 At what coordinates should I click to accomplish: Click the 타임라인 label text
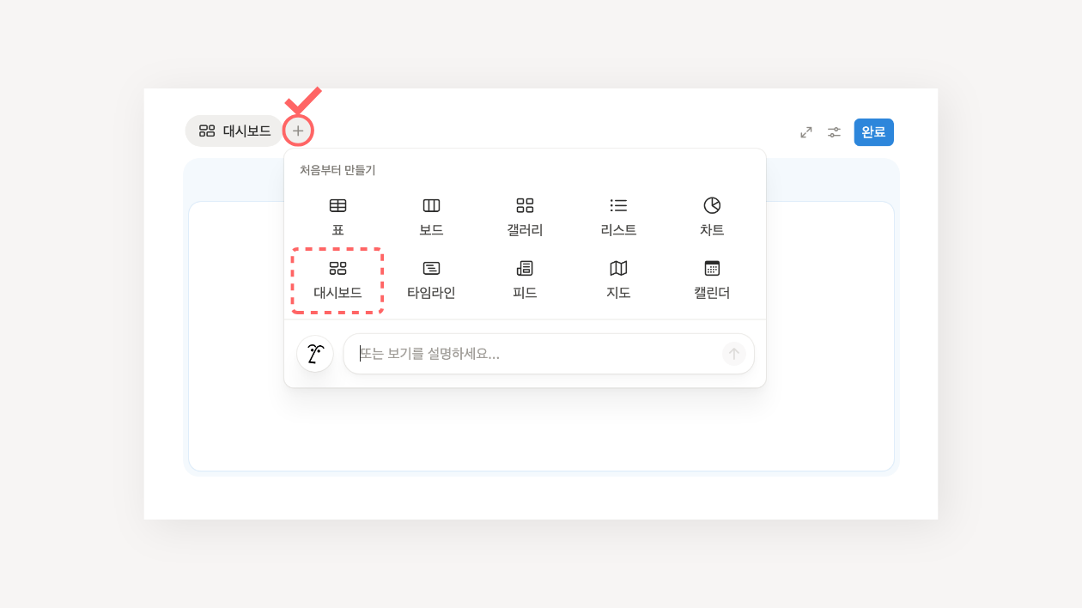tap(431, 293)
